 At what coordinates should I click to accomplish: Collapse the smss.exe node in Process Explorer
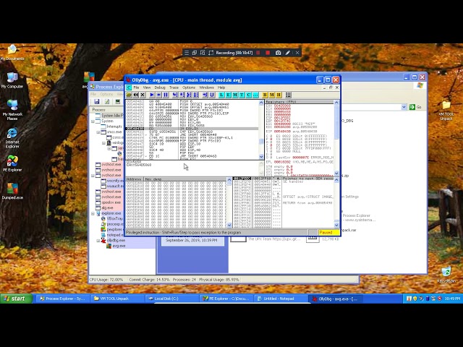[x=98, y=132]
